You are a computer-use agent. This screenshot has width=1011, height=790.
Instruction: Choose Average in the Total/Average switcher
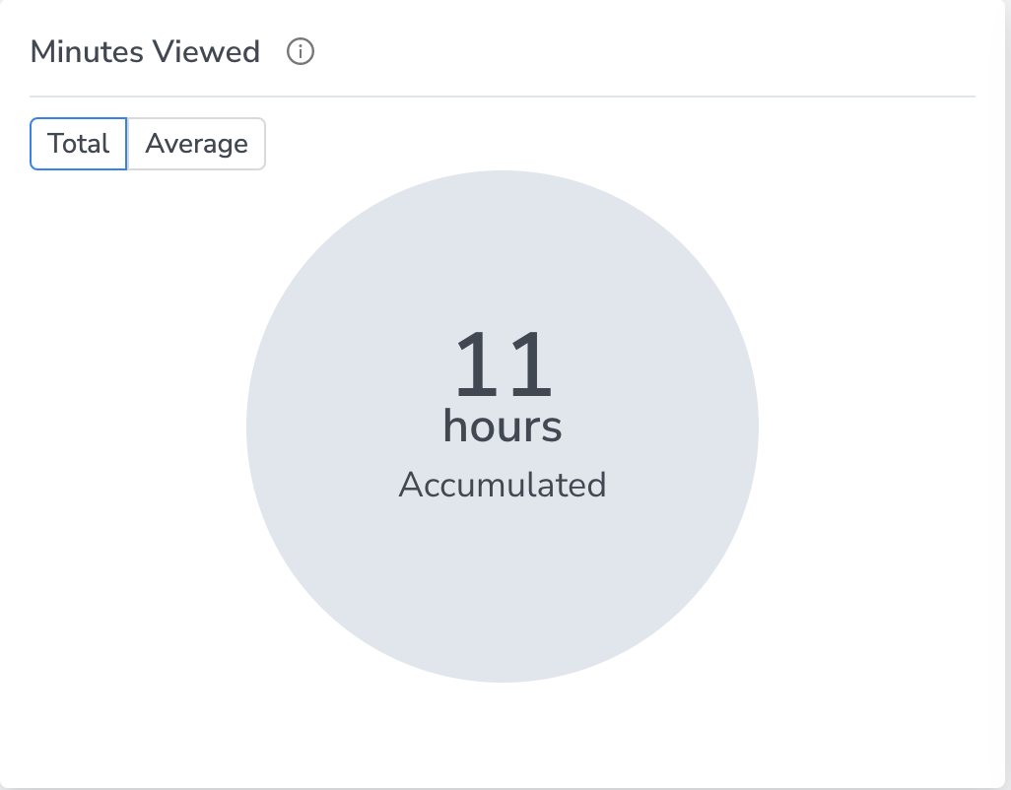pyautogui.click(x=196, y=144)
